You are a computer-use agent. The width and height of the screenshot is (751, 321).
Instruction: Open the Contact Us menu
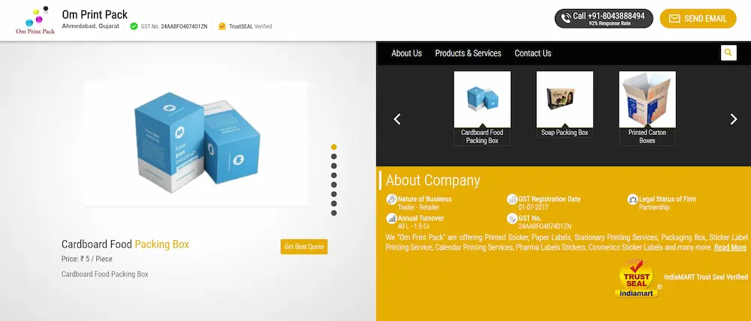532,53
